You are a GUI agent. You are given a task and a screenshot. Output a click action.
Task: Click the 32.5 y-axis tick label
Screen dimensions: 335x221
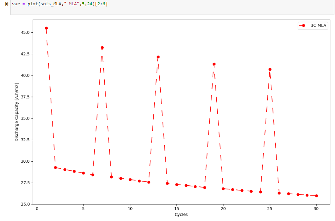[x=25, y=140]
